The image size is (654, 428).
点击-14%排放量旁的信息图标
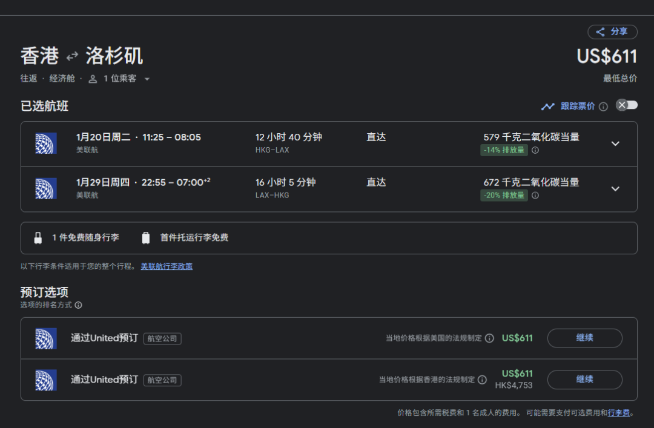coord(535,150)
